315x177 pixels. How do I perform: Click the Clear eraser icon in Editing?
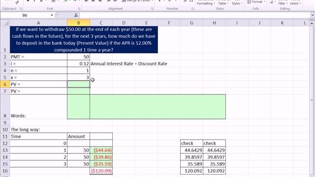[x=272, y=2]
